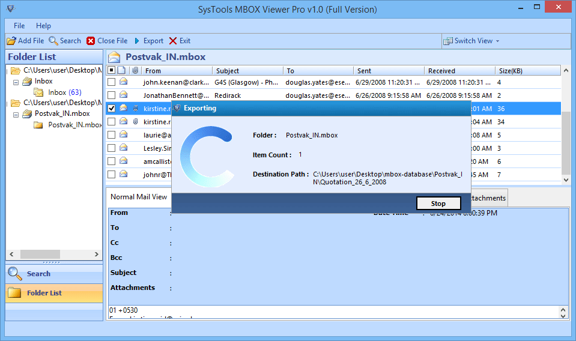Toggle the select-all checkbox in list header

(112, 70)
